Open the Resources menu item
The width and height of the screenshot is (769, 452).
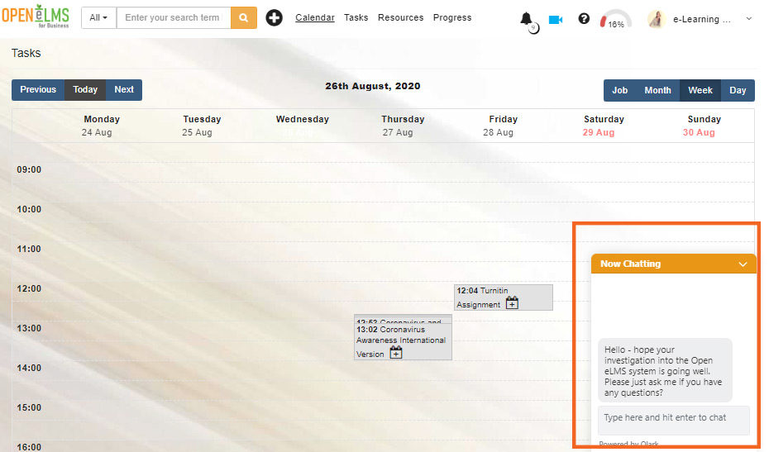click(400, 17)
